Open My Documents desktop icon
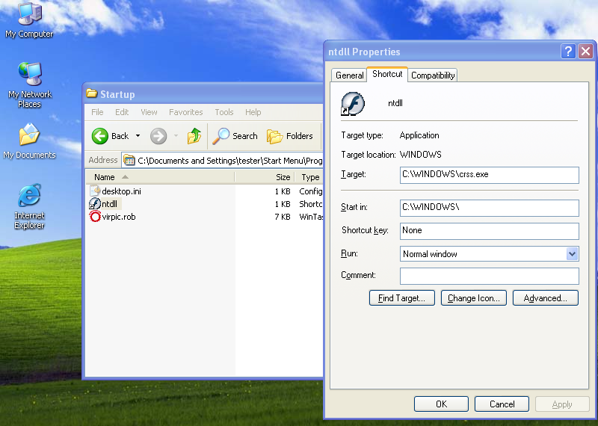598x426 pixels. click(x=29, y=141)
